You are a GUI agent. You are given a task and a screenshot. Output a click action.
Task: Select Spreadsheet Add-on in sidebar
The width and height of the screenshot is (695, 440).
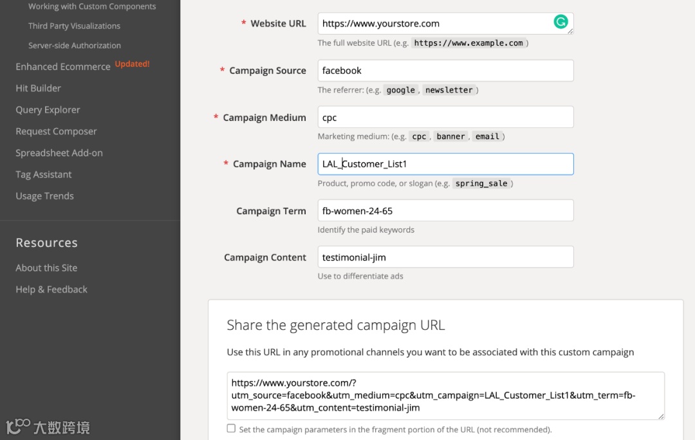59,152
